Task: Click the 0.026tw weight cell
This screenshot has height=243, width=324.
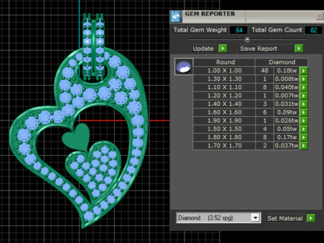Action: (287, 121)
